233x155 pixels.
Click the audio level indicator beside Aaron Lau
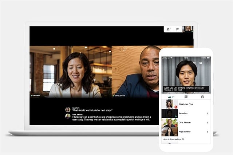(x=176, y=116)
